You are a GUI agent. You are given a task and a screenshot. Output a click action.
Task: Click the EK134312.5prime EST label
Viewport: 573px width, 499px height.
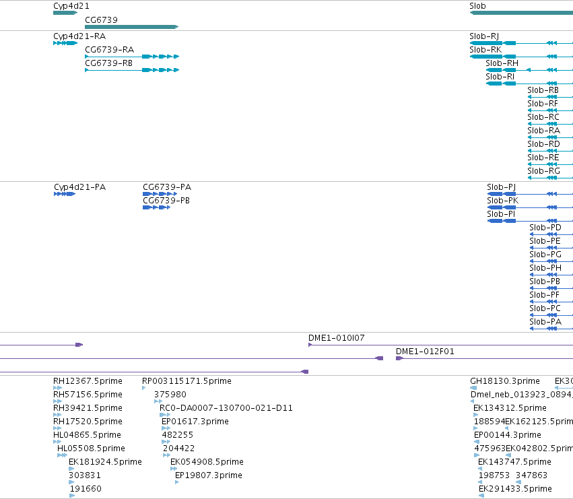(x=510, y=408)
